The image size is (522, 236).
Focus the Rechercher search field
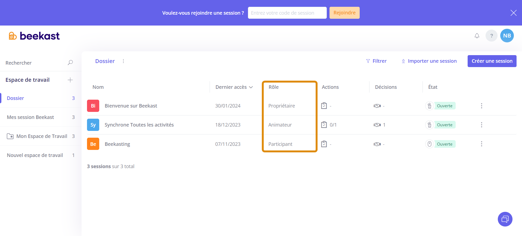pyautogui.click(x=35, y=63)
